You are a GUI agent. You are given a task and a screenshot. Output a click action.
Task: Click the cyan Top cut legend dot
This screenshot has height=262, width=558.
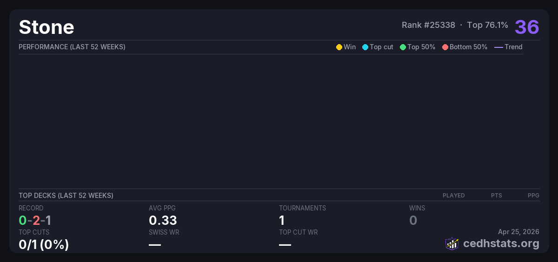coord(365,47)
